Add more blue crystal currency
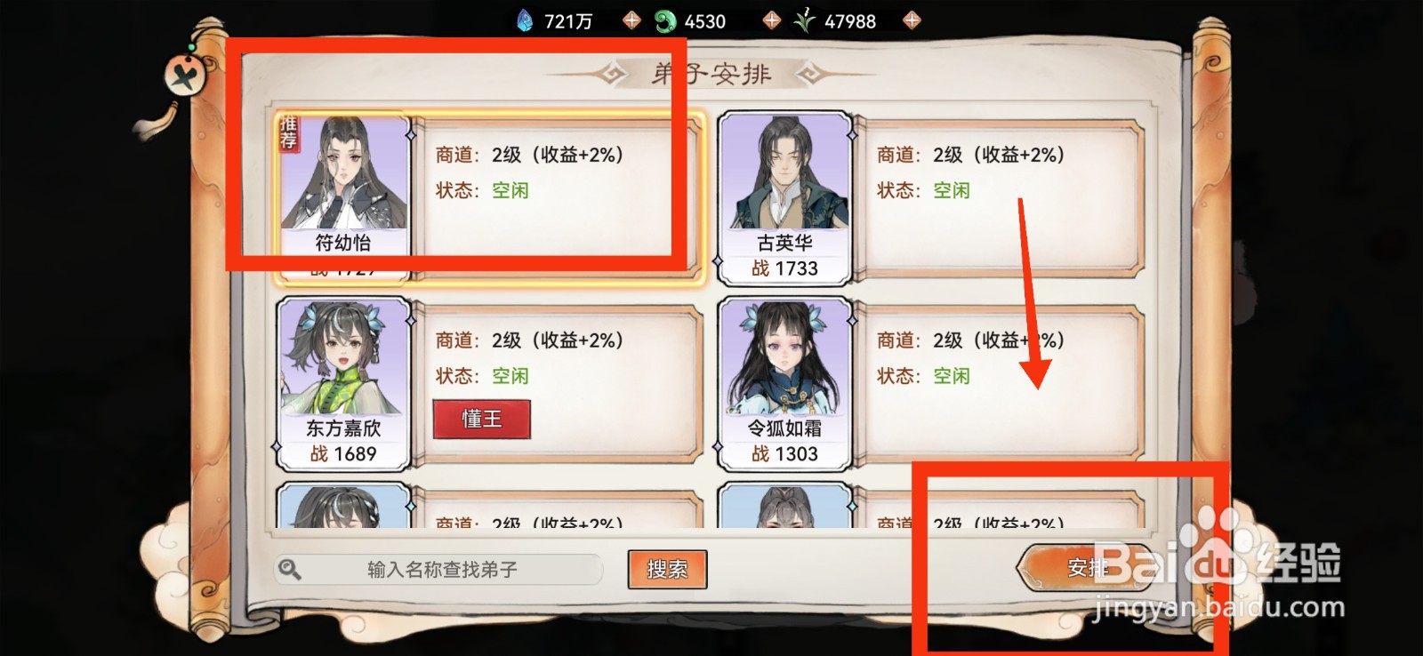This screenshot has height=656, width=1423. [631, 20]
